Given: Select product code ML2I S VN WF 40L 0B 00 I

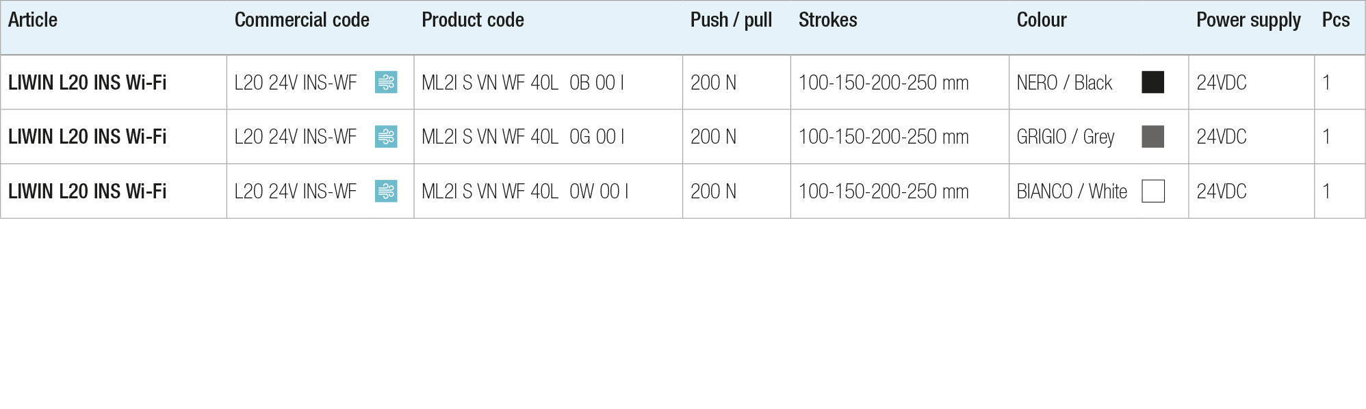Looking at the screenshot, I should 523,83.
